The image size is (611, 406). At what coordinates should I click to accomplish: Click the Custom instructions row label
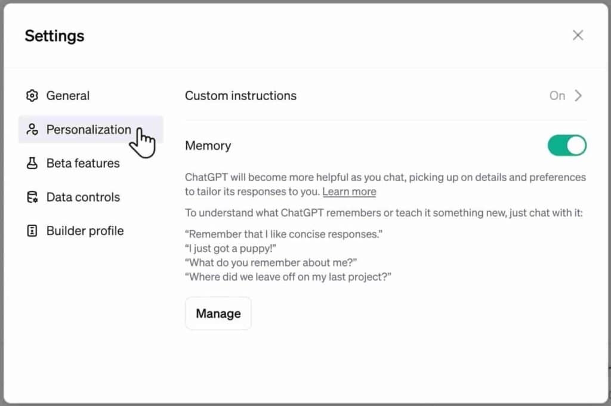(240, 96)
